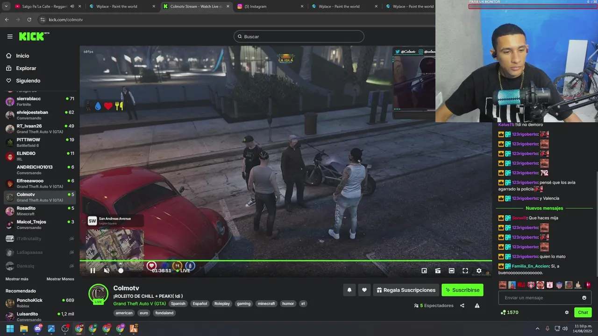Show hidden system tray icons
Screen dimensions: 598x336
[x=537, y=329]
